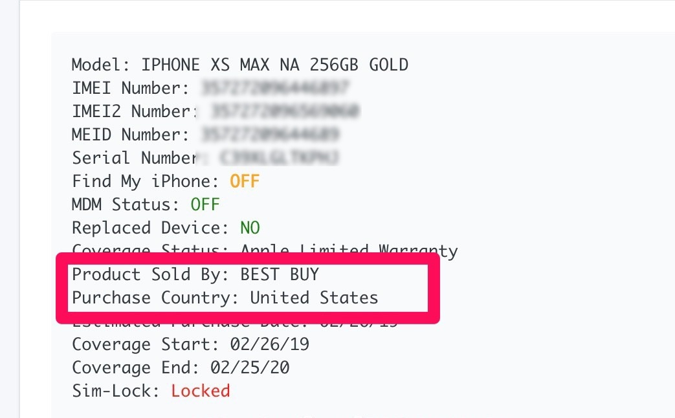The image size is (675, 418).
Task: Click the green NO for Replaced Device
Action: click(x=250, y=228)
